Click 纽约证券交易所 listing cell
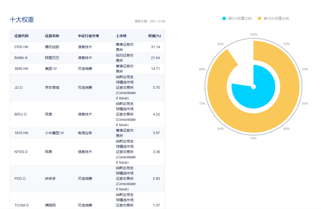321x209 pixels. pos(125,58)
